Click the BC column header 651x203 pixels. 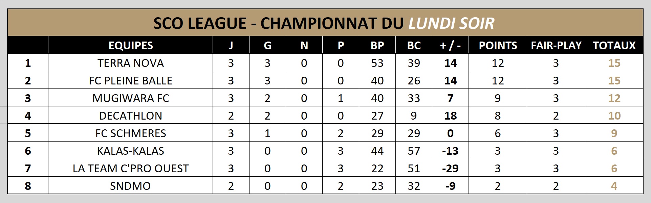pos(414,46)
